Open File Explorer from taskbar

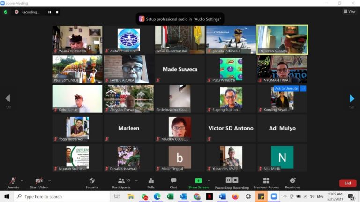point(131,196)
